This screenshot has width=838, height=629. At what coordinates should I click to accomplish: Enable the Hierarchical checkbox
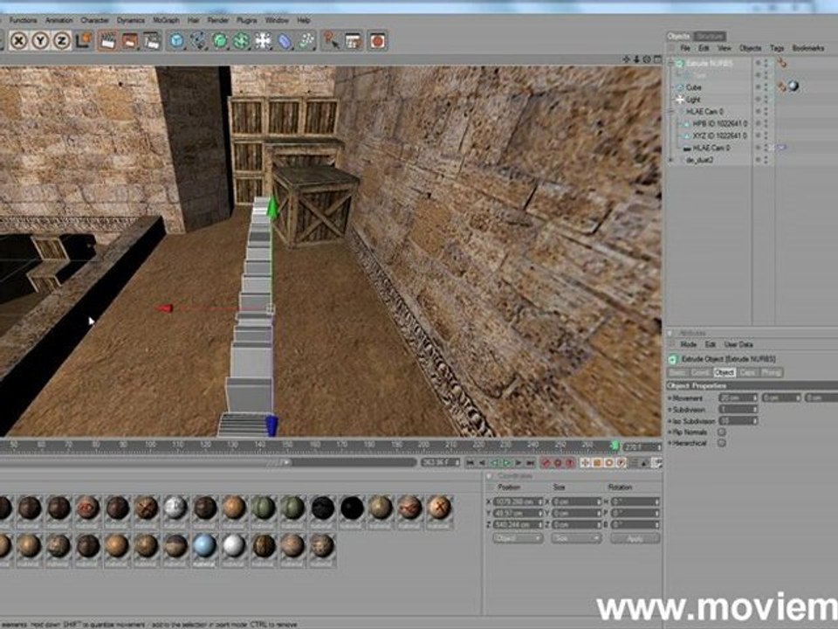point(722,443)
